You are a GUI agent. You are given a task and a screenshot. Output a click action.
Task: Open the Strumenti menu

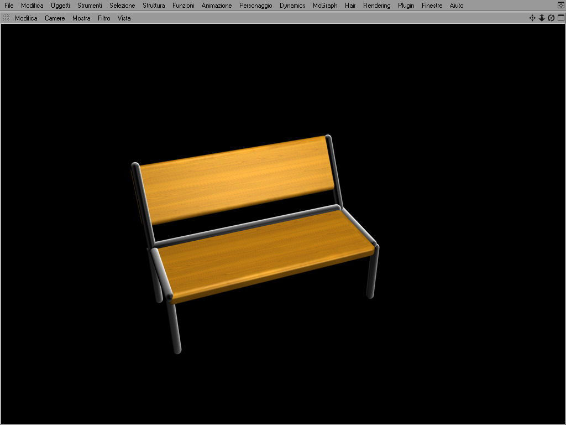pyautogui.click(x=90, y=6)
